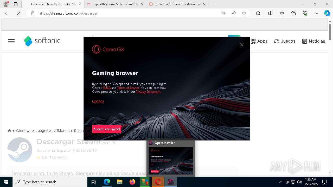The image size is (333, 187).
Task: Open the Edge profile menu
Action: click(6, 4)
